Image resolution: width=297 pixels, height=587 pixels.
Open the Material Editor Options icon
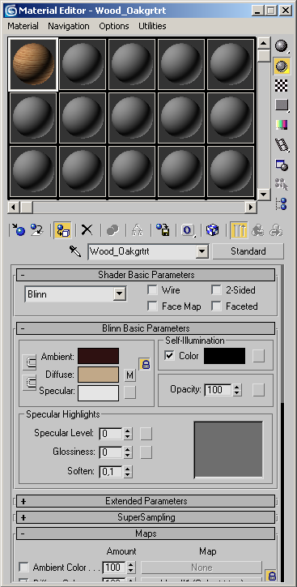point(282,165)
